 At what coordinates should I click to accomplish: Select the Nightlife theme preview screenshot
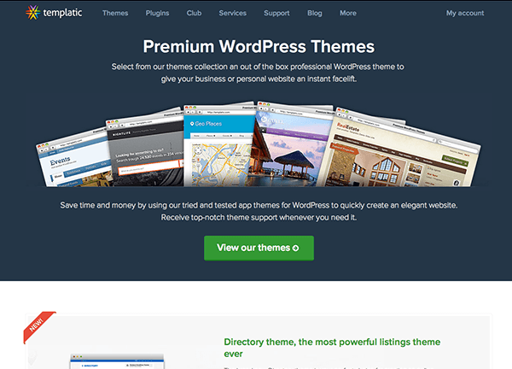coord(141,149)
